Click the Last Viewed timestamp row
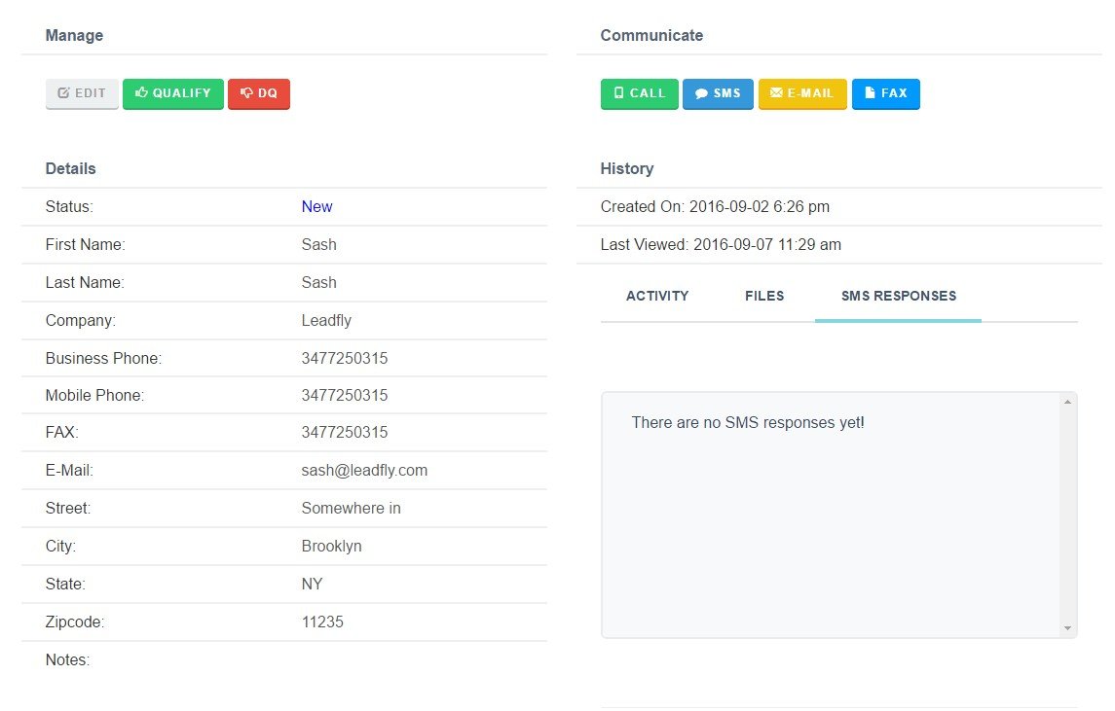The width and height of the screenshot is (1115, 711). tap(839, 245)
